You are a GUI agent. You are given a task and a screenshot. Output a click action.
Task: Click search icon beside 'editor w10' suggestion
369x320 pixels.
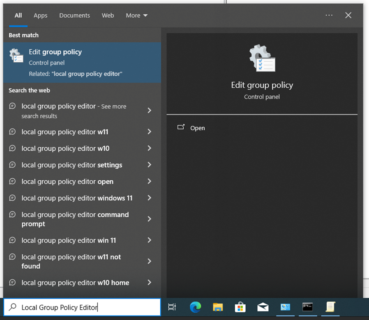pos(12,148)
